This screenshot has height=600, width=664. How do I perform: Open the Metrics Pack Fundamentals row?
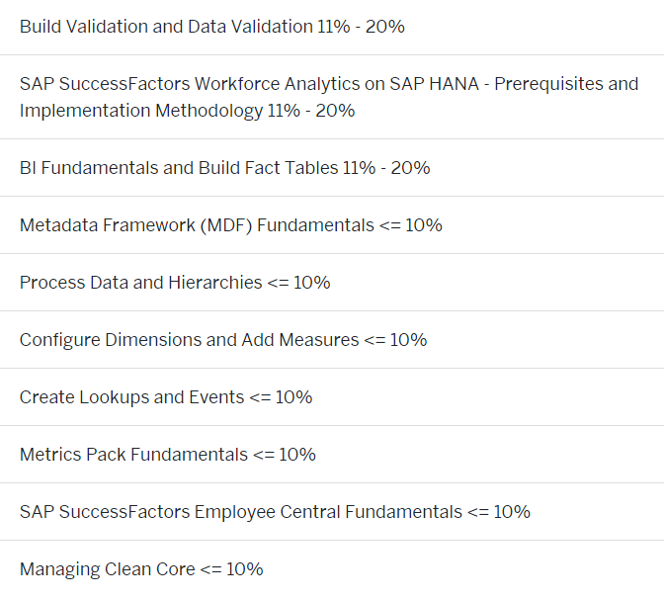[332, 455]
